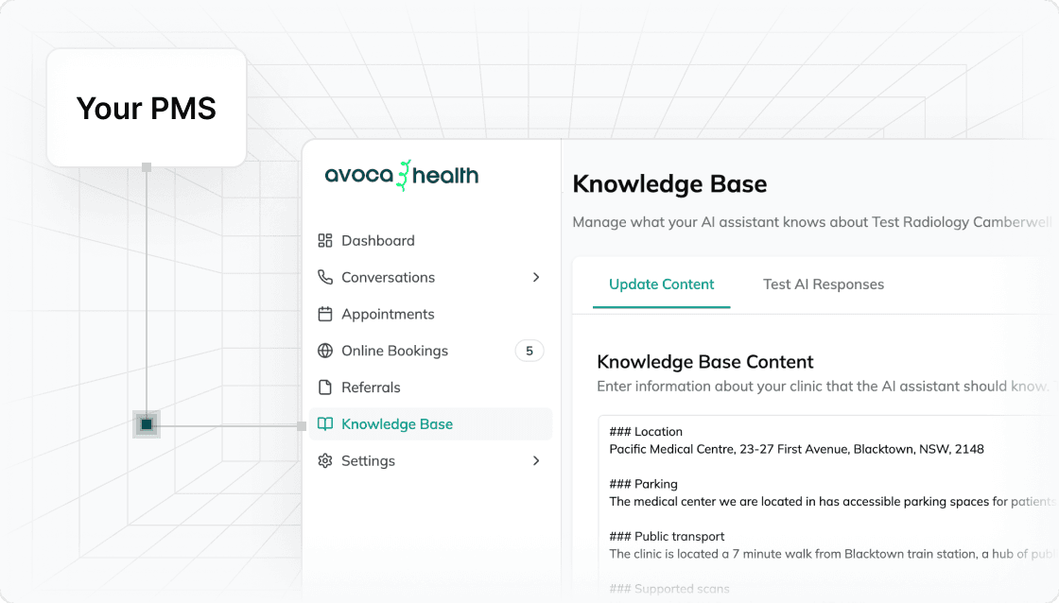Open the Dashboard menu entry
Screen dimensions: 1059x603
(x=377, y=240)
